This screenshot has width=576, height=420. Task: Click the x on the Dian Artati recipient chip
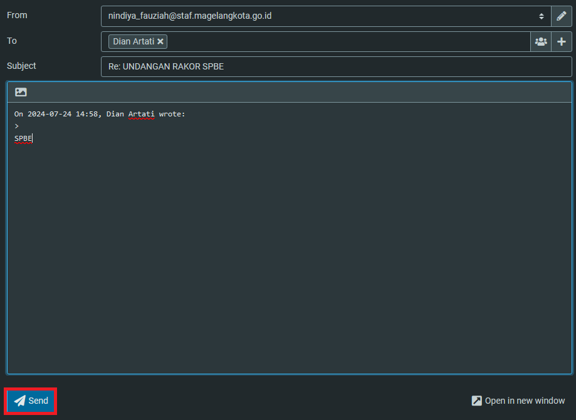(x=160, y=41)
